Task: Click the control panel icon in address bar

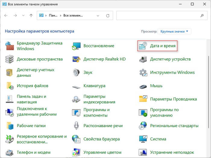Action: click(x=41, y=15)
